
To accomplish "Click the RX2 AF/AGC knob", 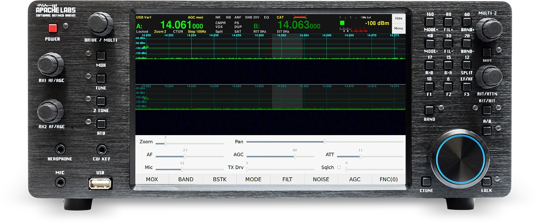I will pos(50,111).
